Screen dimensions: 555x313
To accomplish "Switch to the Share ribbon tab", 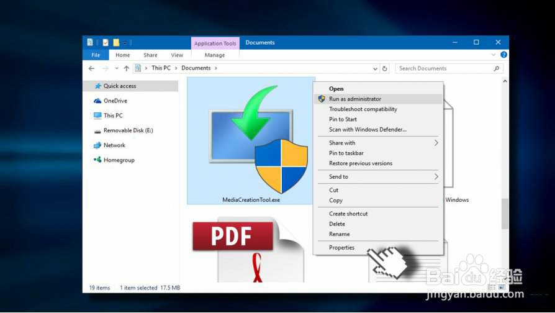I will (x=150, y=55).
